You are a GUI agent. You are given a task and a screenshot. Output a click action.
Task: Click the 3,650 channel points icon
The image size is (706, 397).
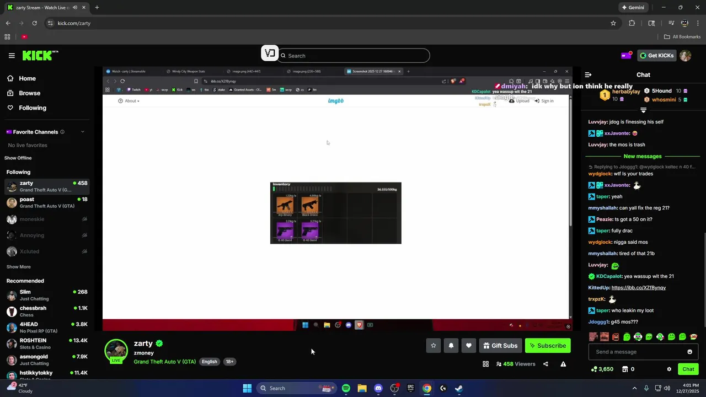(x=594, y=369)
